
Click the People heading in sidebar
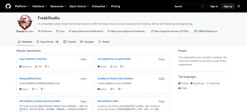click(182, 51)
